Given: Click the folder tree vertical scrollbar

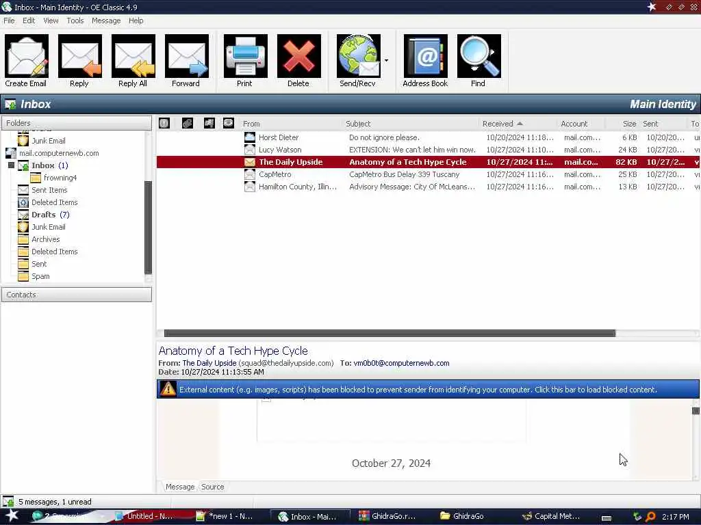Looking at the screenshot, I should point(149,227).
